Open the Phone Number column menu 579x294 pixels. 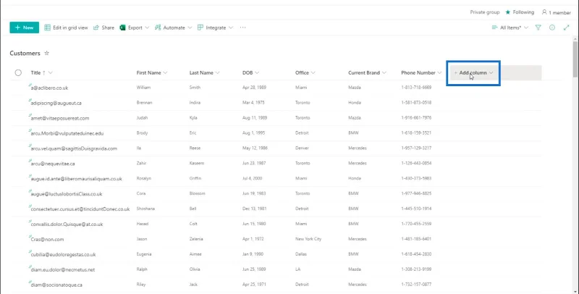(x=421, y=72)
